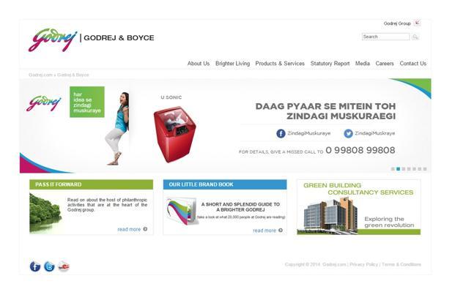Select the first banner slide dot
Image resolution: width=455 pixels, height=303 pixels.
point(393,169)
